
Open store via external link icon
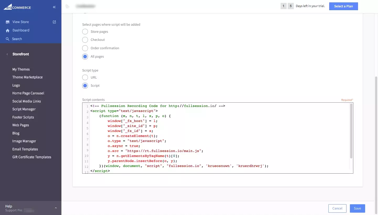click(x=54, y=22)
